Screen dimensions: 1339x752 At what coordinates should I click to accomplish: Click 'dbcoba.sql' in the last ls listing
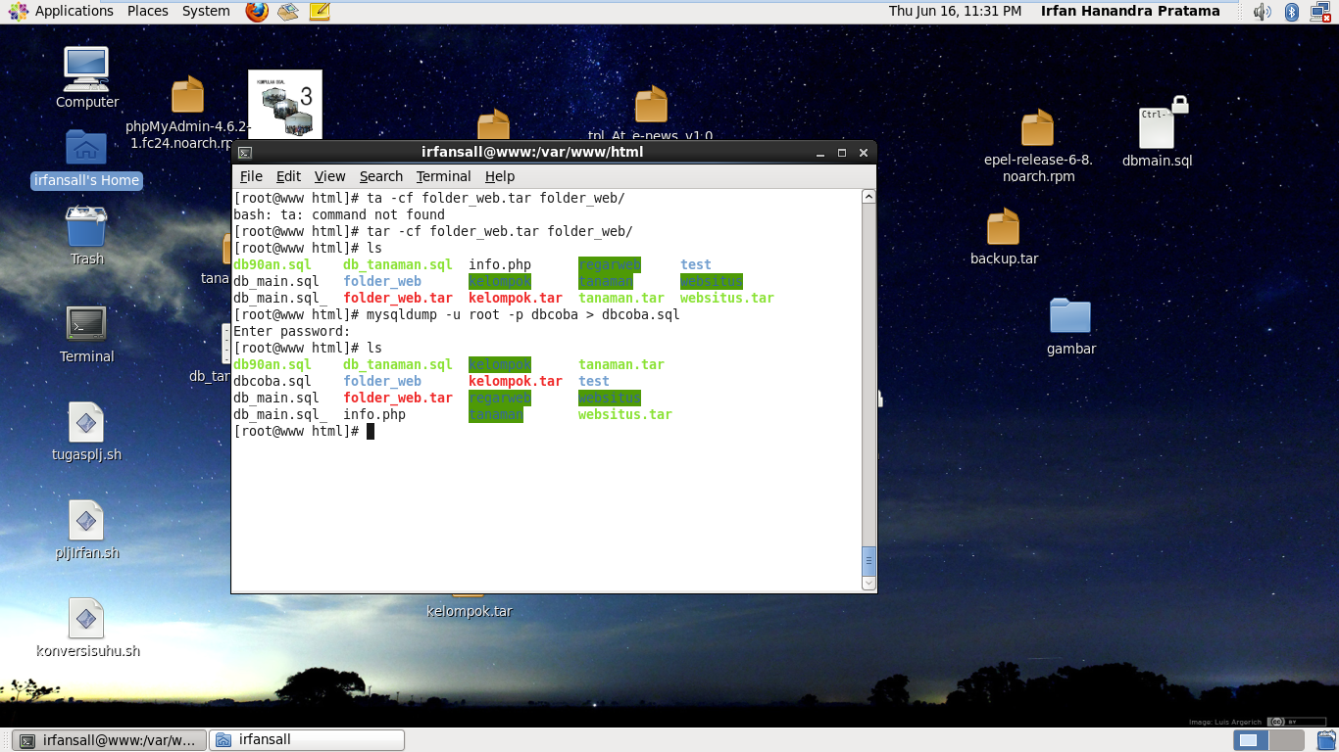pos(273,381)
